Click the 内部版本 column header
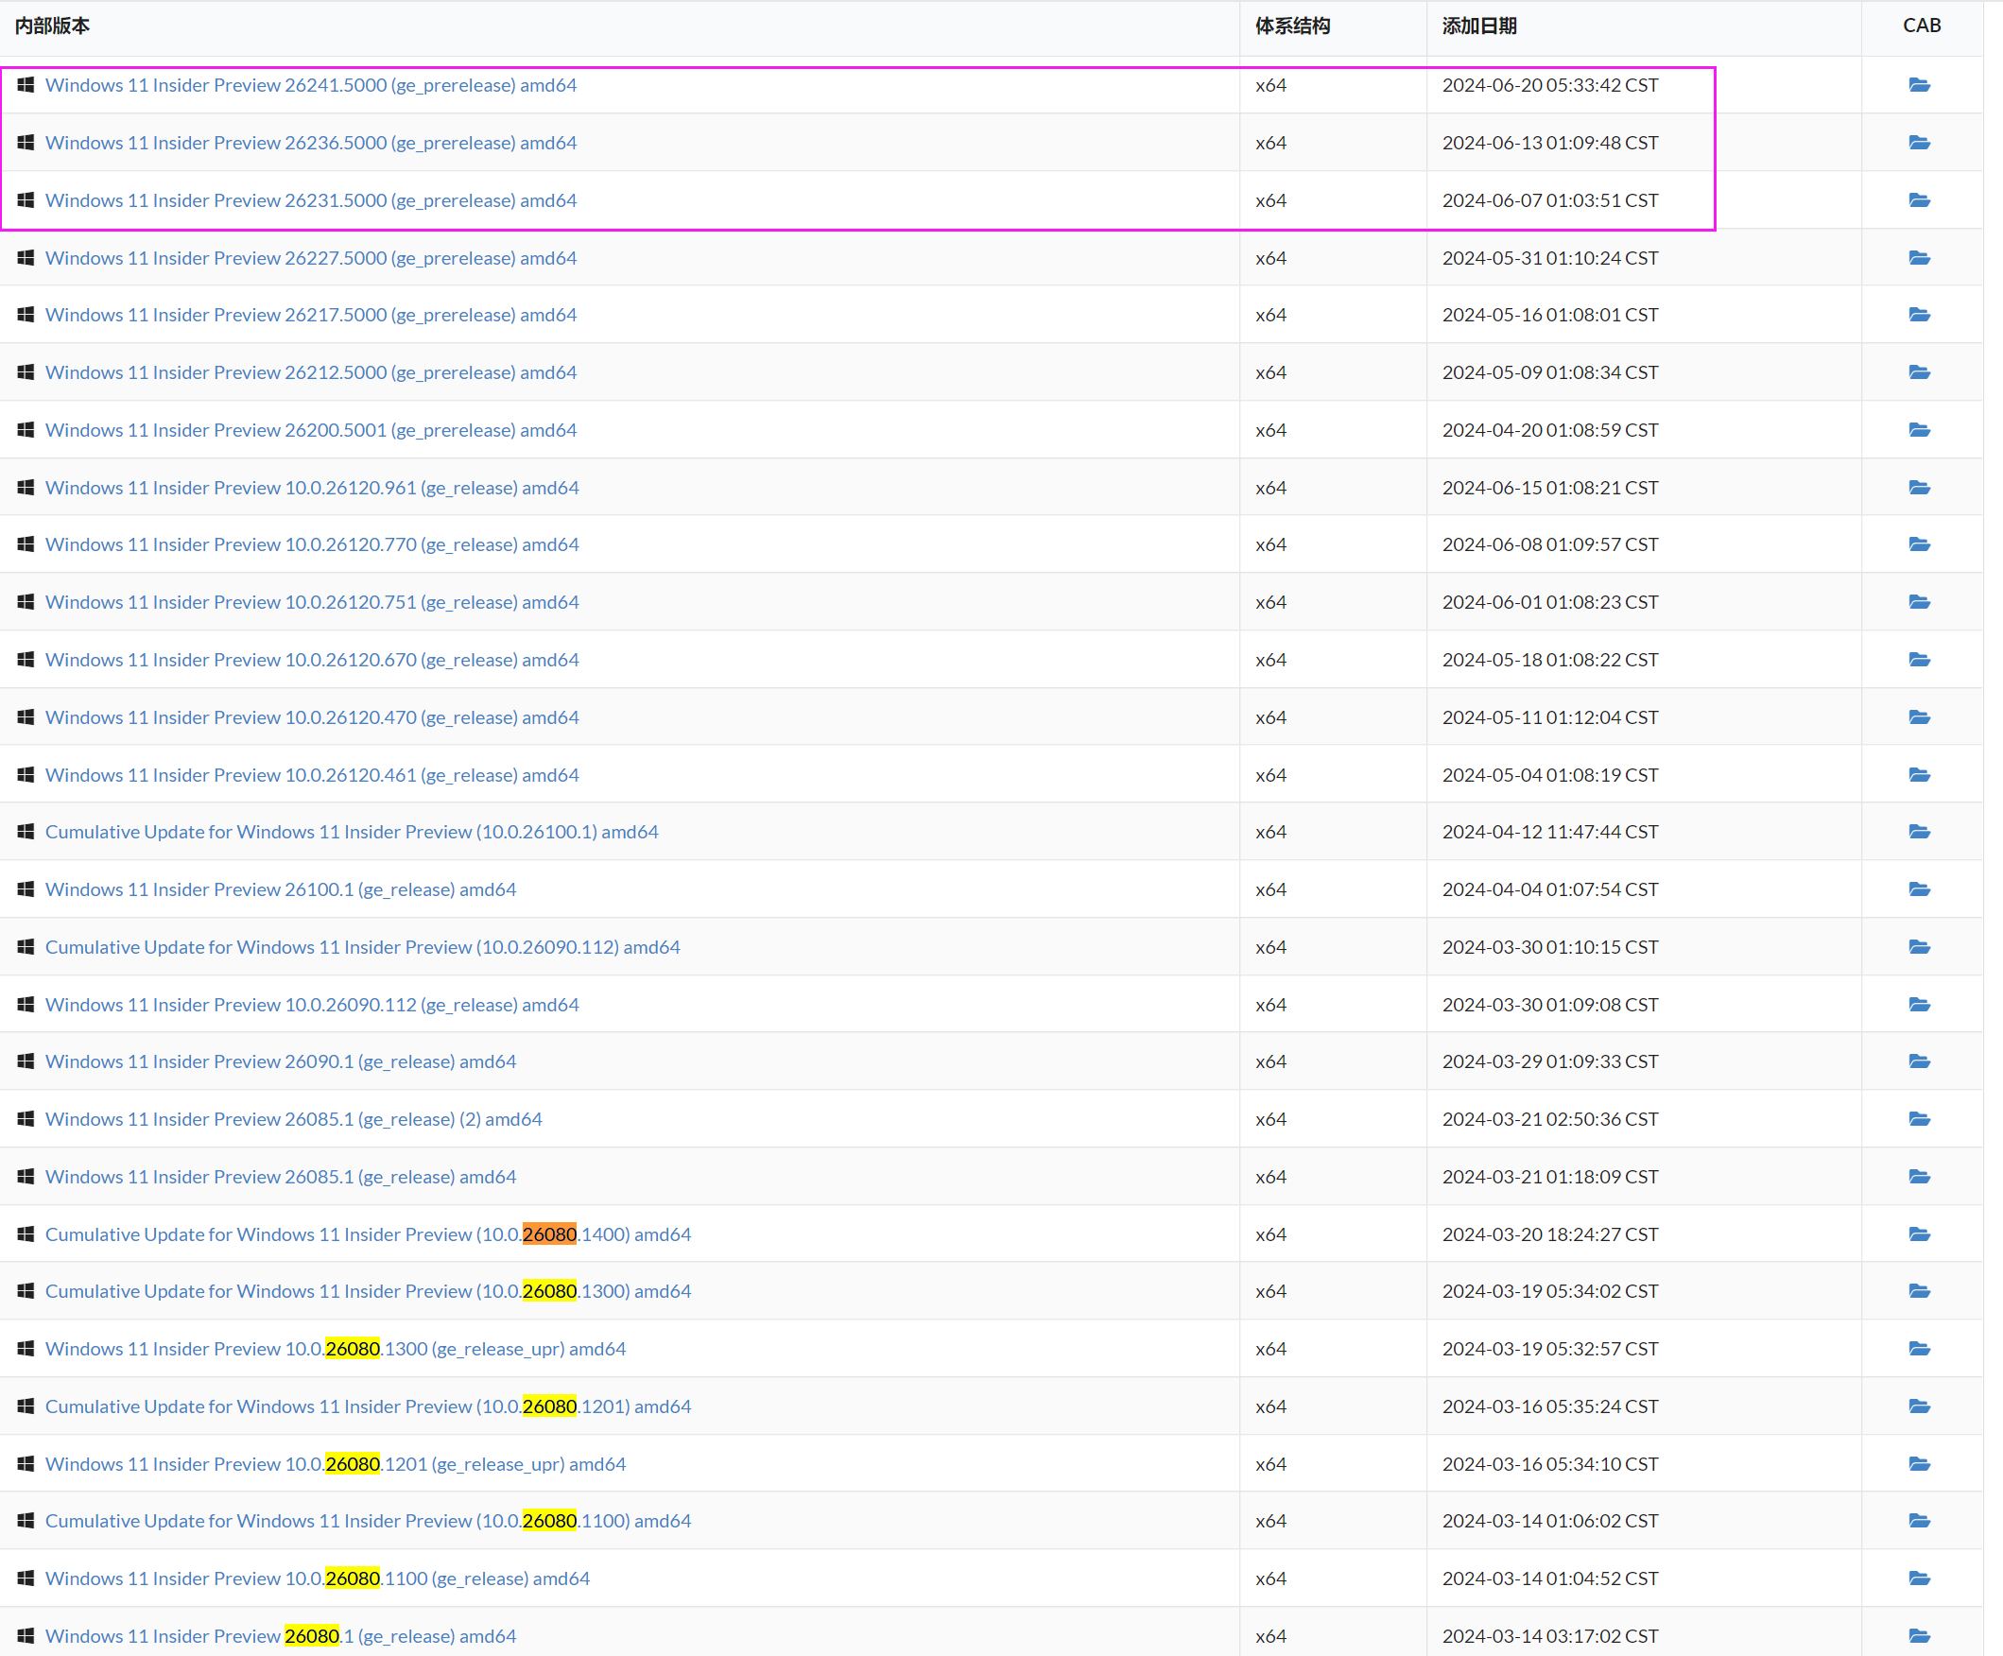 point(52,26)
